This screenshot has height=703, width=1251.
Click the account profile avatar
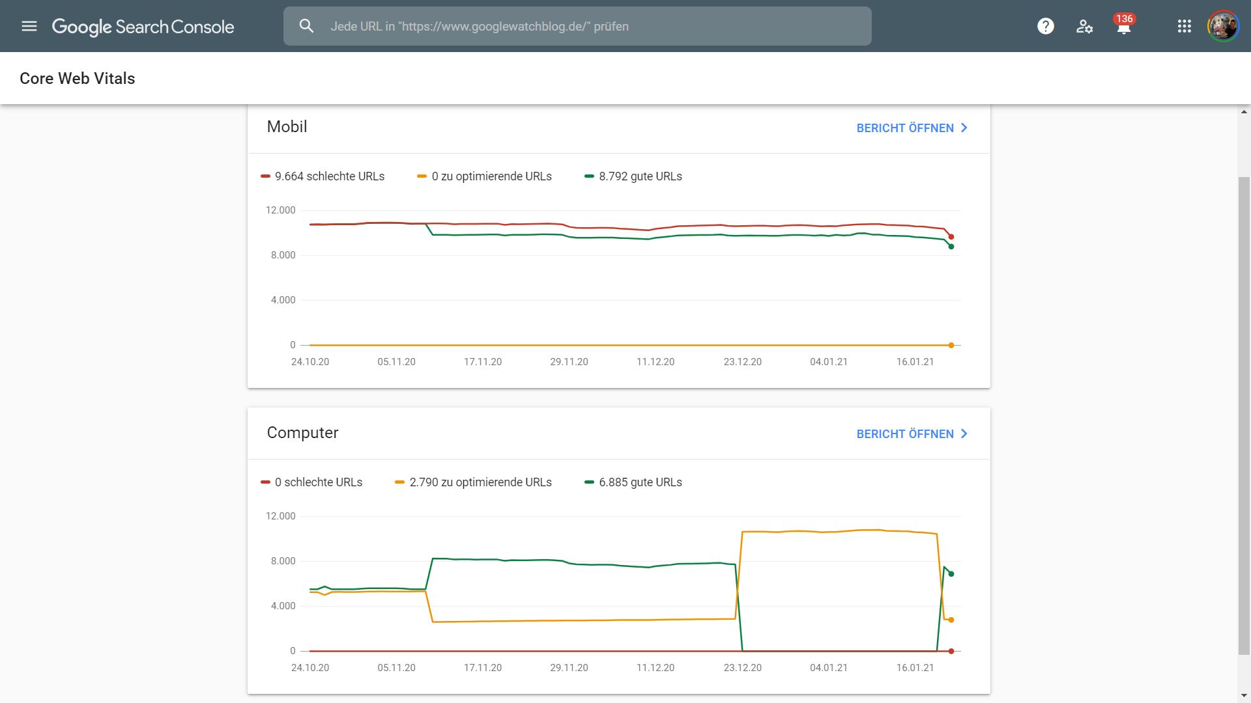(1223, 26)
